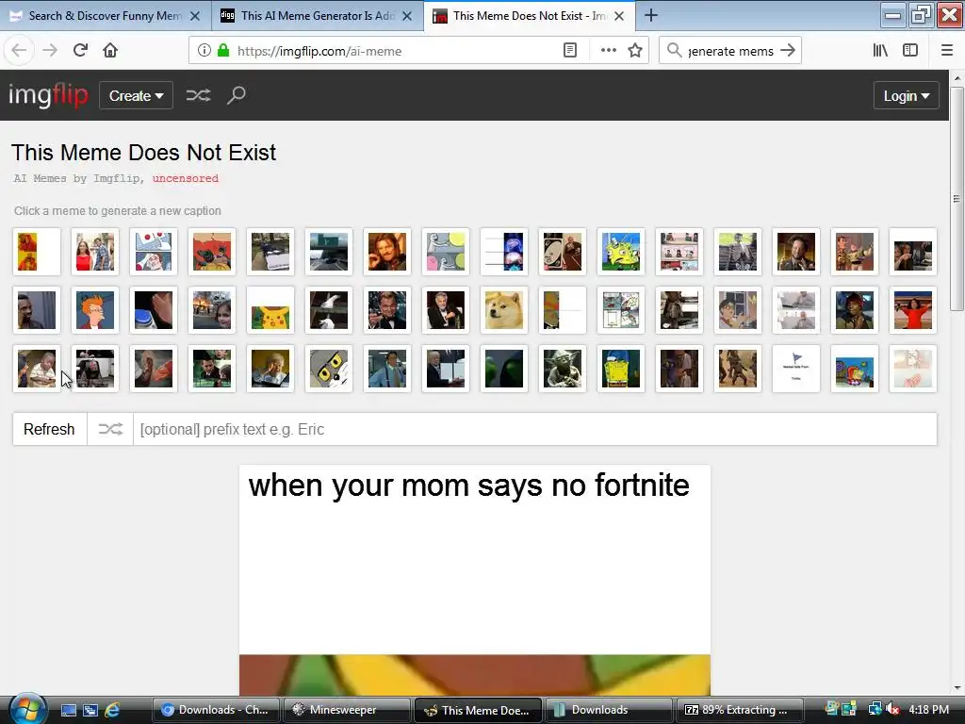
Task: Click the muted volume tray icon
Action: click(x=892, y=710)
